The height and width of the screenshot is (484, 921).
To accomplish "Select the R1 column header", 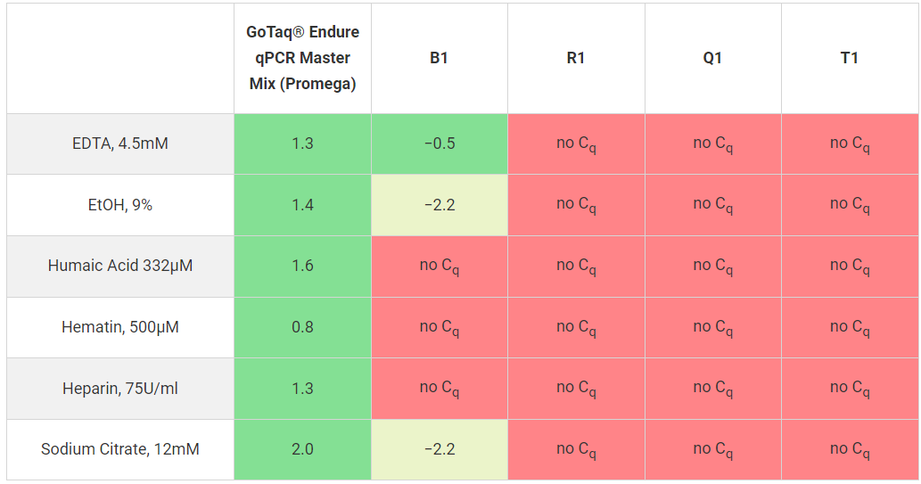I will 576,58.
